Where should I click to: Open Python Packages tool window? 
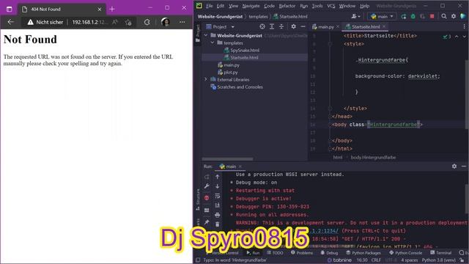(x=363, y=253)
